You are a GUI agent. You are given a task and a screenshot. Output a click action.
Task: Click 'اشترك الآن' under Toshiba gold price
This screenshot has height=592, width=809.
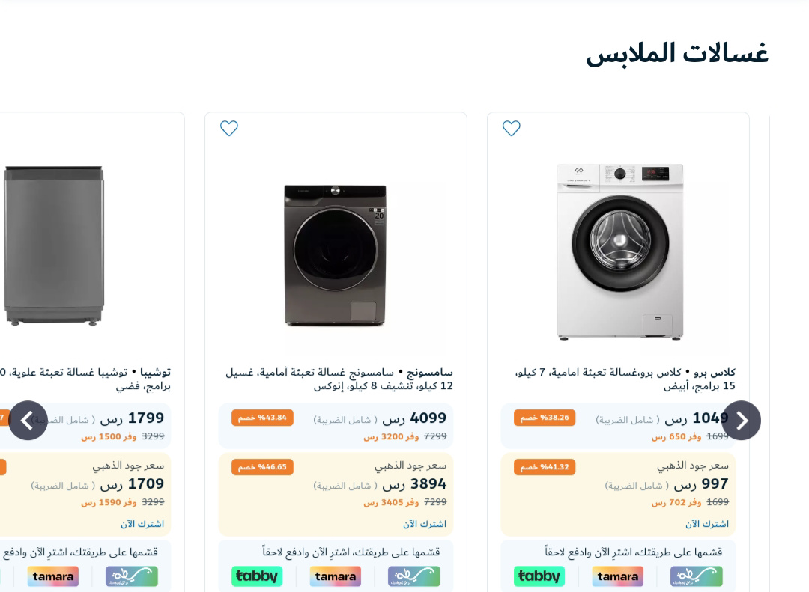point(142,524)
